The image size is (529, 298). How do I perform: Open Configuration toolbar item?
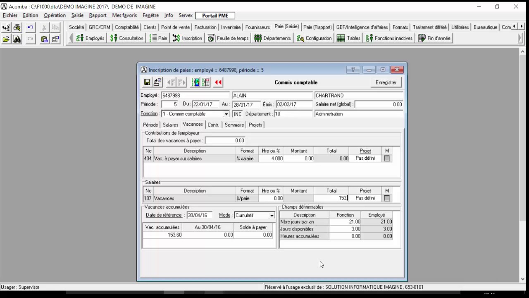click(314, 38)
